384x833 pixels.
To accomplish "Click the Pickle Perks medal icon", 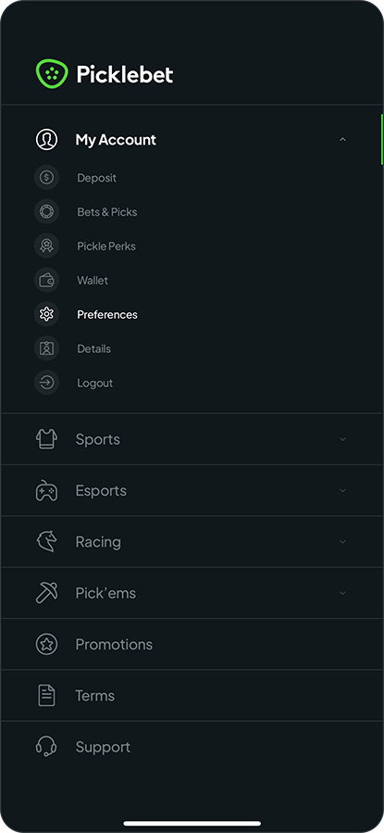I will 46,246.
